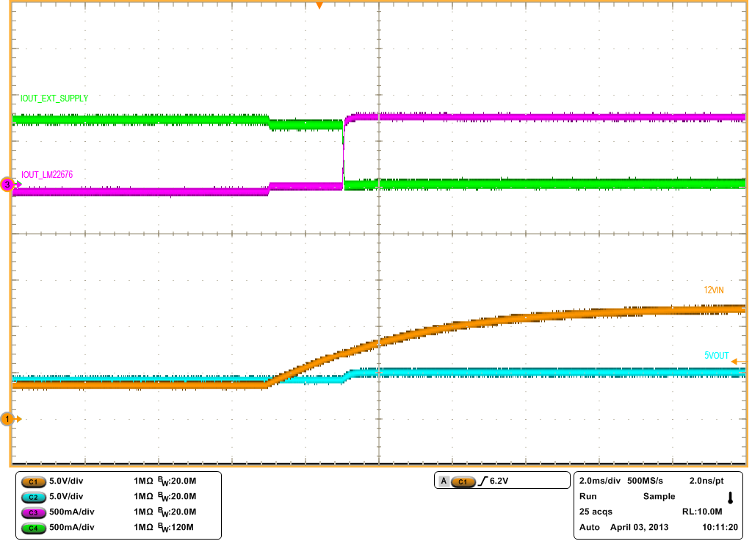Click C2 5.0V/div scale value
Screen dimensions: 752x541
(66, 496)
